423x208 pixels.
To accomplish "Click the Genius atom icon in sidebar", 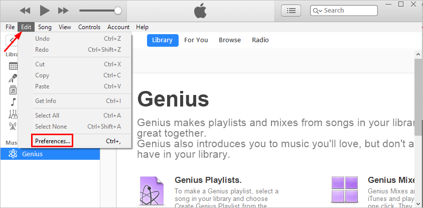I will (13, 154).
